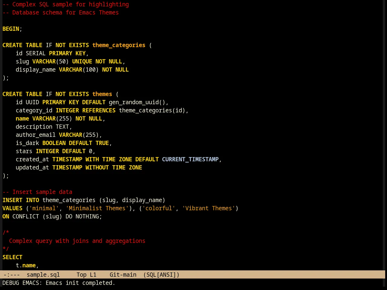387x290 pixels.
Task: Click CURRENT_TIMESTAMP constant
Action: (x=190, y=159)
